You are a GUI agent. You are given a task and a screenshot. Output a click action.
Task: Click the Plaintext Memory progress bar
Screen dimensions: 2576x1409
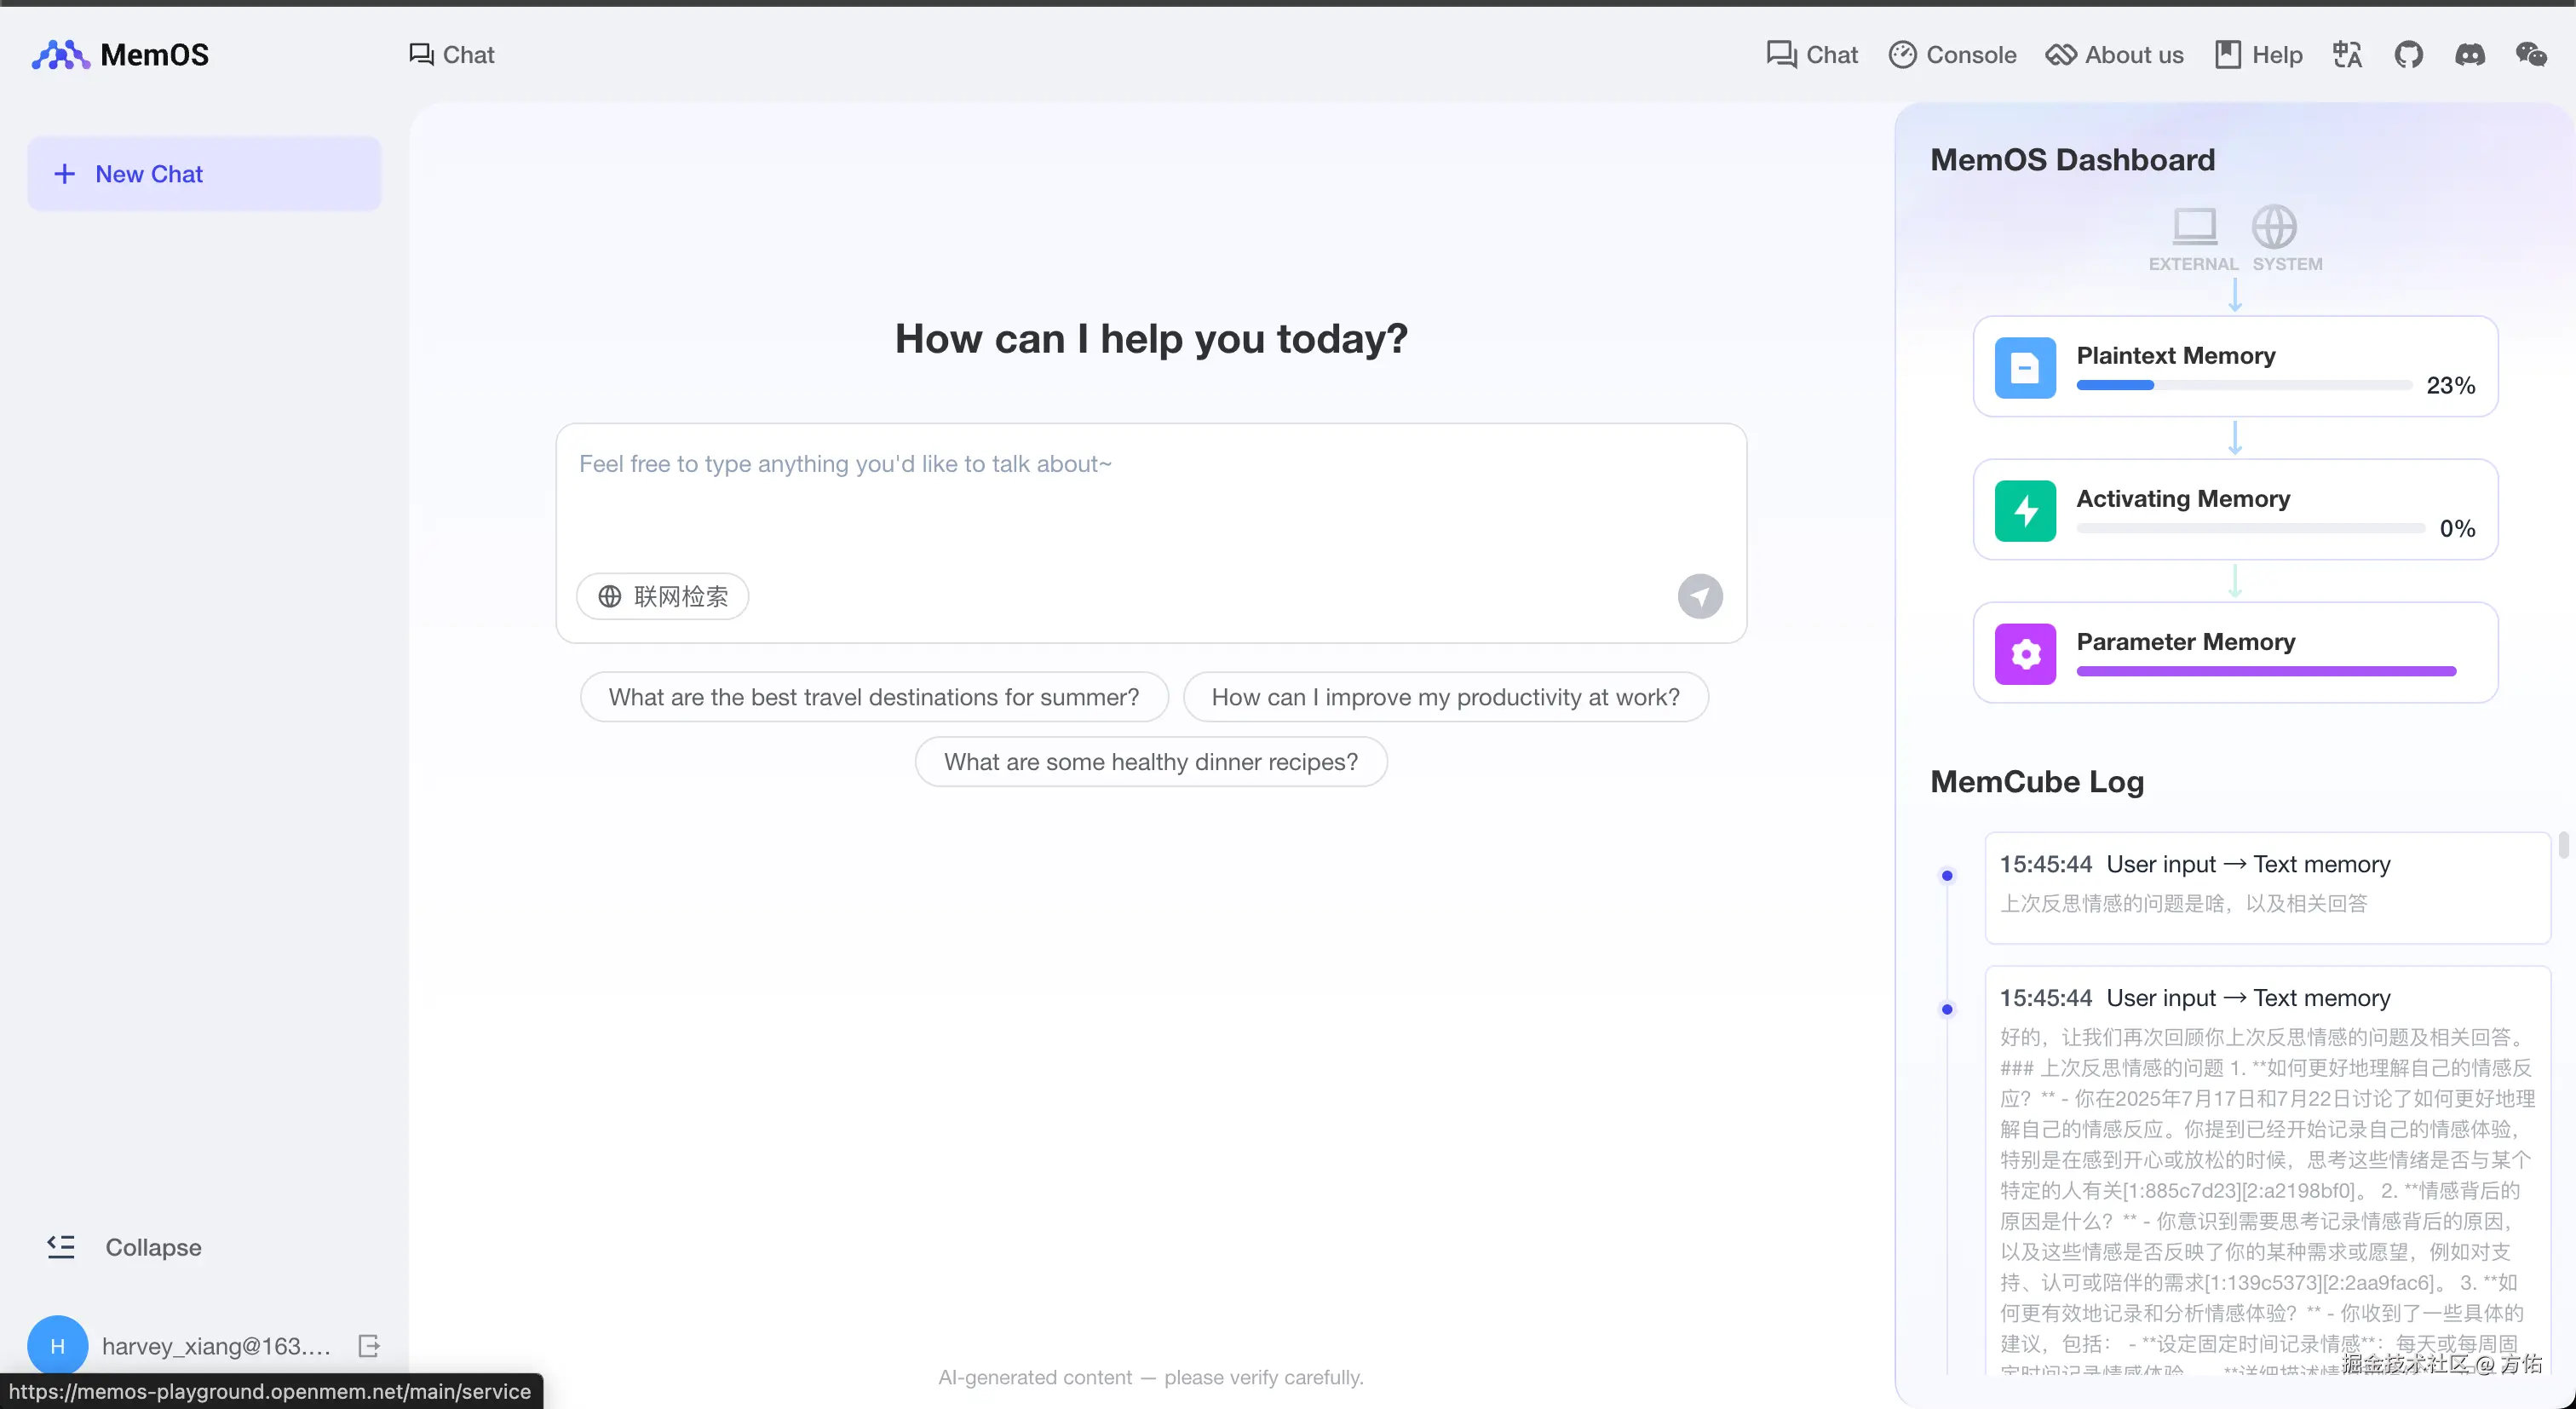[2244, 385]
